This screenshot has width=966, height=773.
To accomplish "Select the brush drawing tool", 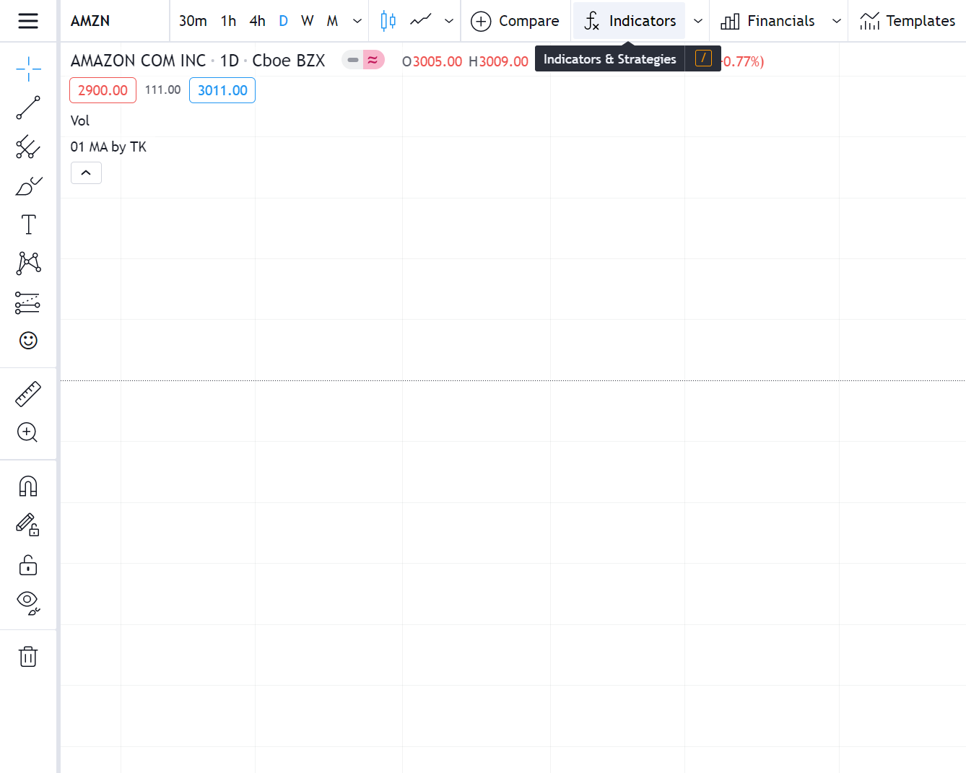I will pyautogui.click(x=28, y=186).
